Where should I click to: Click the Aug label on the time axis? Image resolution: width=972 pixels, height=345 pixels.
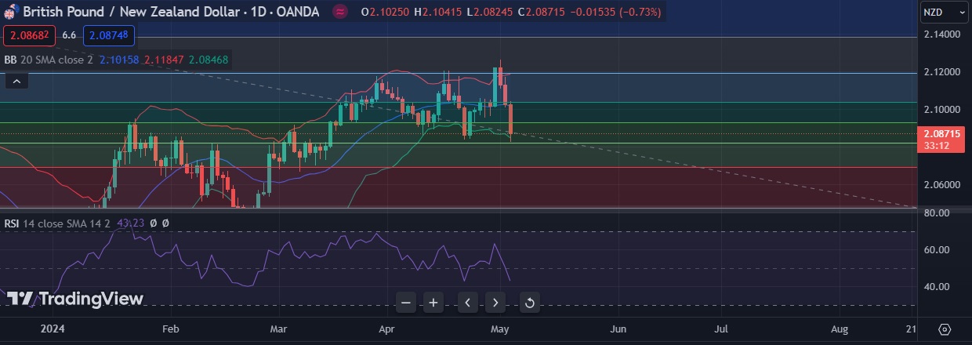tap(840, 329)
